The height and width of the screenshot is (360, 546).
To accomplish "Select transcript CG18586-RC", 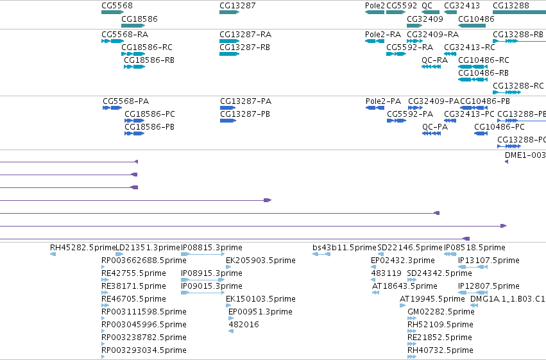I will (147, 47).
